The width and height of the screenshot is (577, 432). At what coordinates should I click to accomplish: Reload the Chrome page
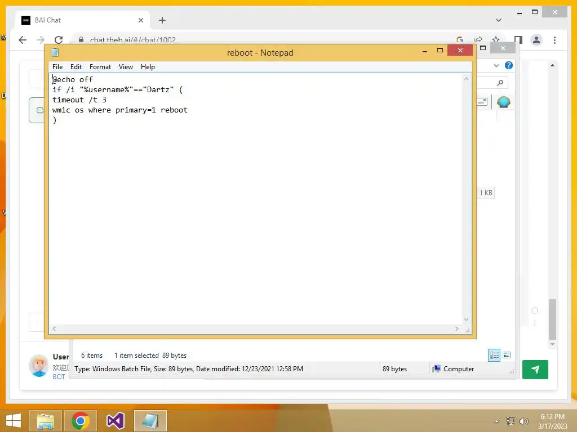pyautogui.click(x=59, y=40)
